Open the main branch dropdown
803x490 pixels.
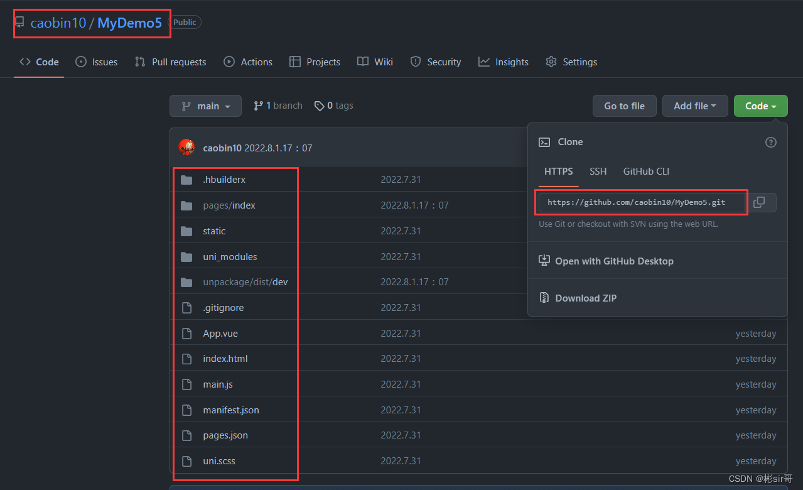tap(205, 105)
